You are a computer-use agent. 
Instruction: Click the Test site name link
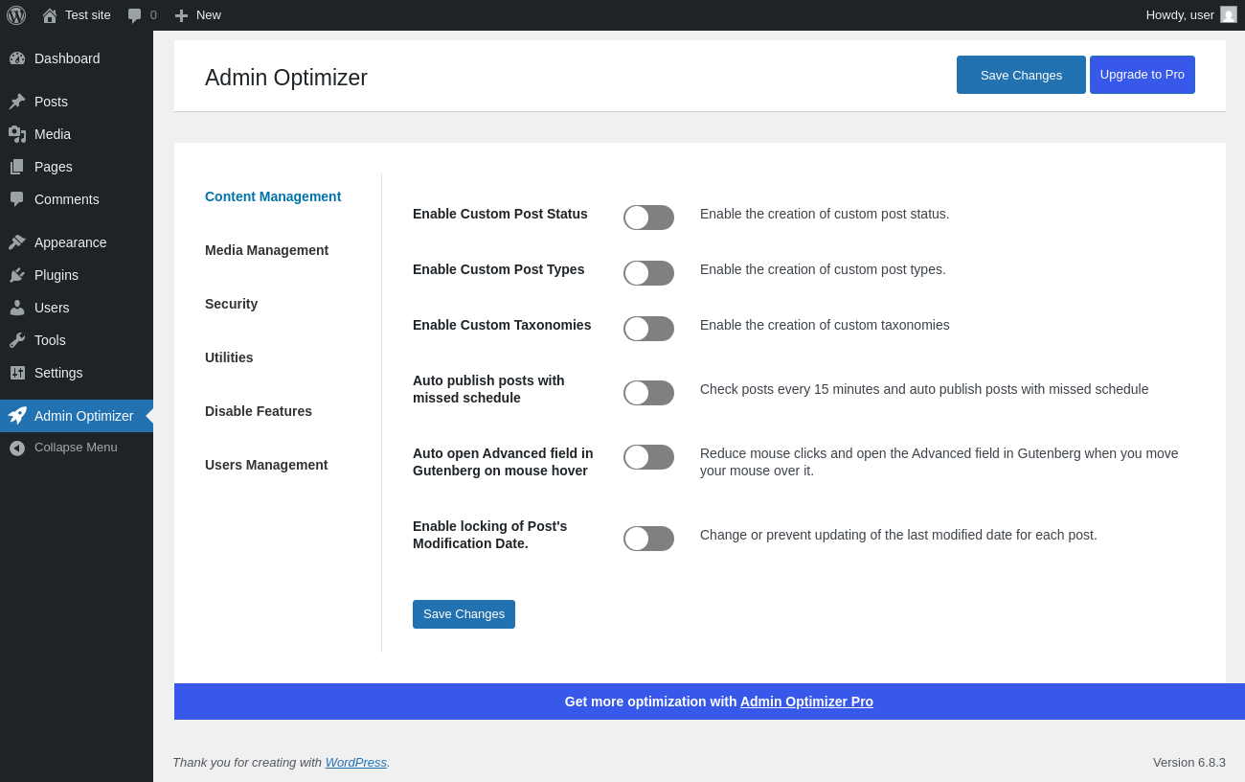88,15
